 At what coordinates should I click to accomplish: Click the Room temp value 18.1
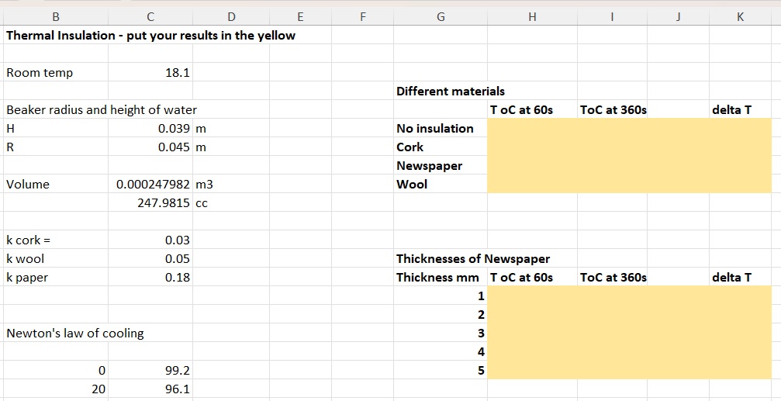[x=150, y=73]
